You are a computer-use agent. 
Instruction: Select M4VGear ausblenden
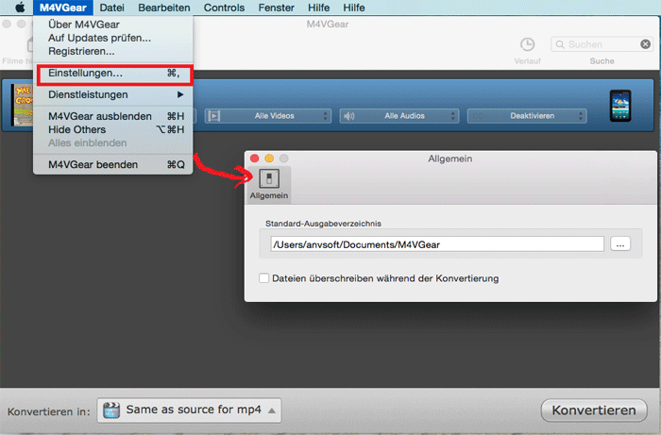tap(113, 116)
